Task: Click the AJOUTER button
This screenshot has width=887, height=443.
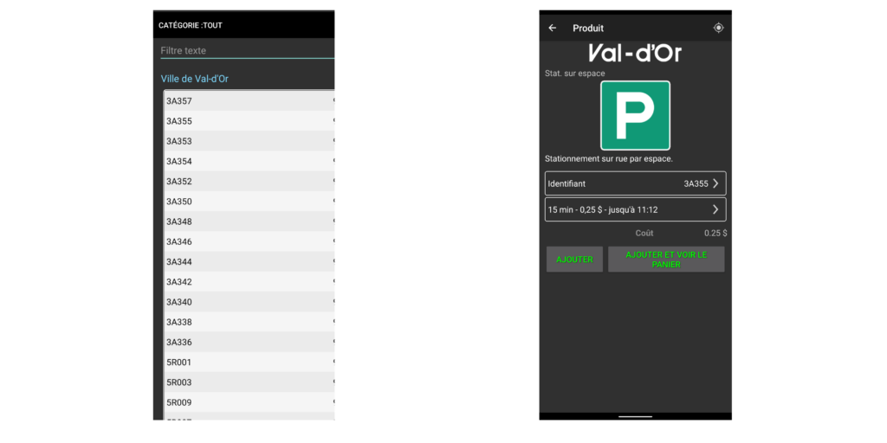Action: point(575,260)
